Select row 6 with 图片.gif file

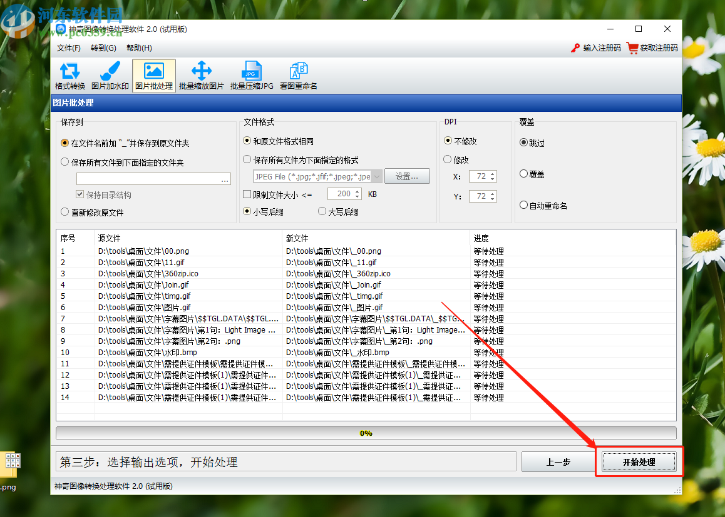coord(366,308)
